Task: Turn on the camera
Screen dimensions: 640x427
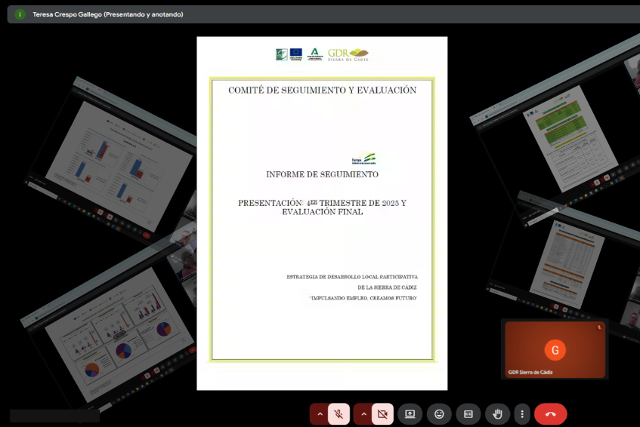Action: 382,413
